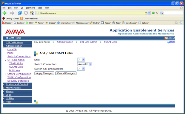Viewport: 185px width, 114px height.
Task: Open the Outline toolbar menu
Action: [x=95, y=23]
